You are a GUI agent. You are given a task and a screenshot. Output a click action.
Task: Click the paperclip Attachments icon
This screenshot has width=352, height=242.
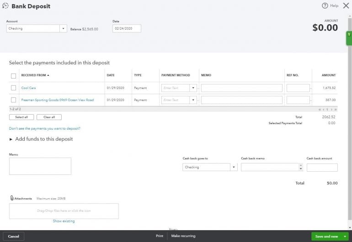pos(12,198)
